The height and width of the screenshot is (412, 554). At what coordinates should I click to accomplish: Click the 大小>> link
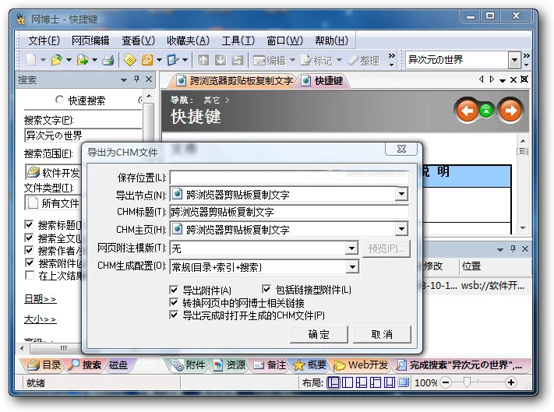coord(41,319)
